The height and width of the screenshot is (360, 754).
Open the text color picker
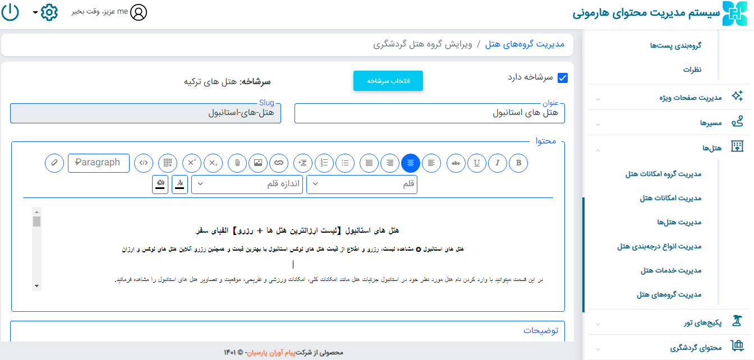tap(180, 184)
